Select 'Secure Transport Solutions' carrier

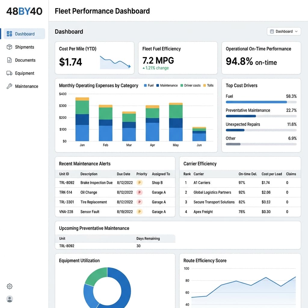pyautogui.click(x=214, y=202)
